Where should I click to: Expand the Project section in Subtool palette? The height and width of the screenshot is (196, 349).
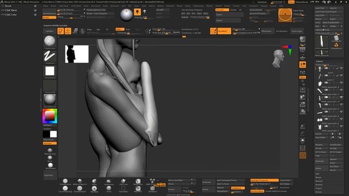(318, 188)
